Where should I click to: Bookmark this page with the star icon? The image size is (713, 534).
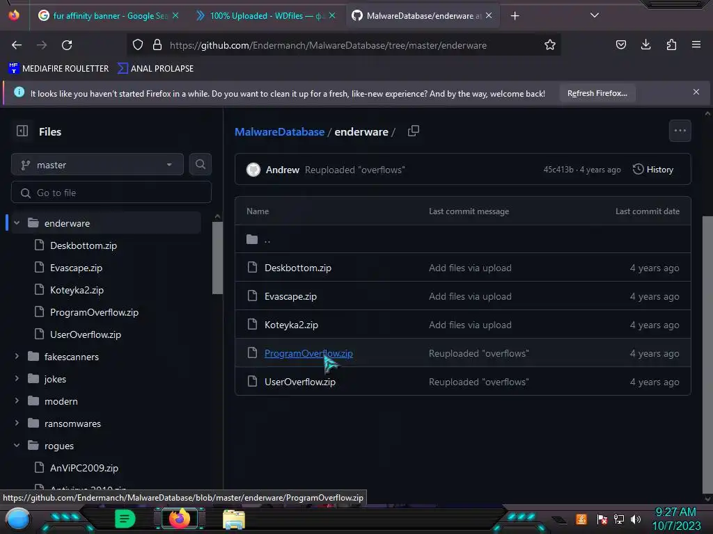tap(550, 45)
